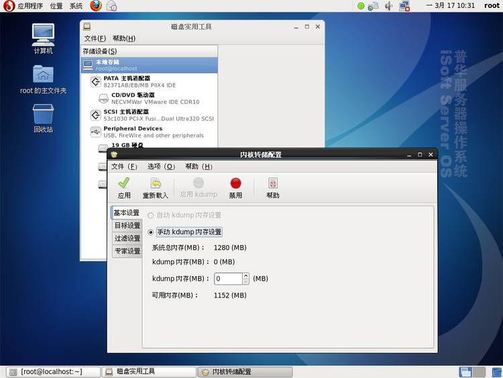Screen dimensions: 503x378
Task: Select the SCSI 主机适配器 tree item
Action: coord(126,111)
